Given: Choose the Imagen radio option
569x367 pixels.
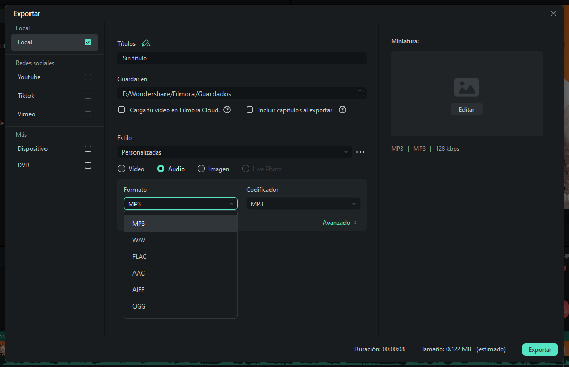Looking at the screenshot, I should pos(201,169).
